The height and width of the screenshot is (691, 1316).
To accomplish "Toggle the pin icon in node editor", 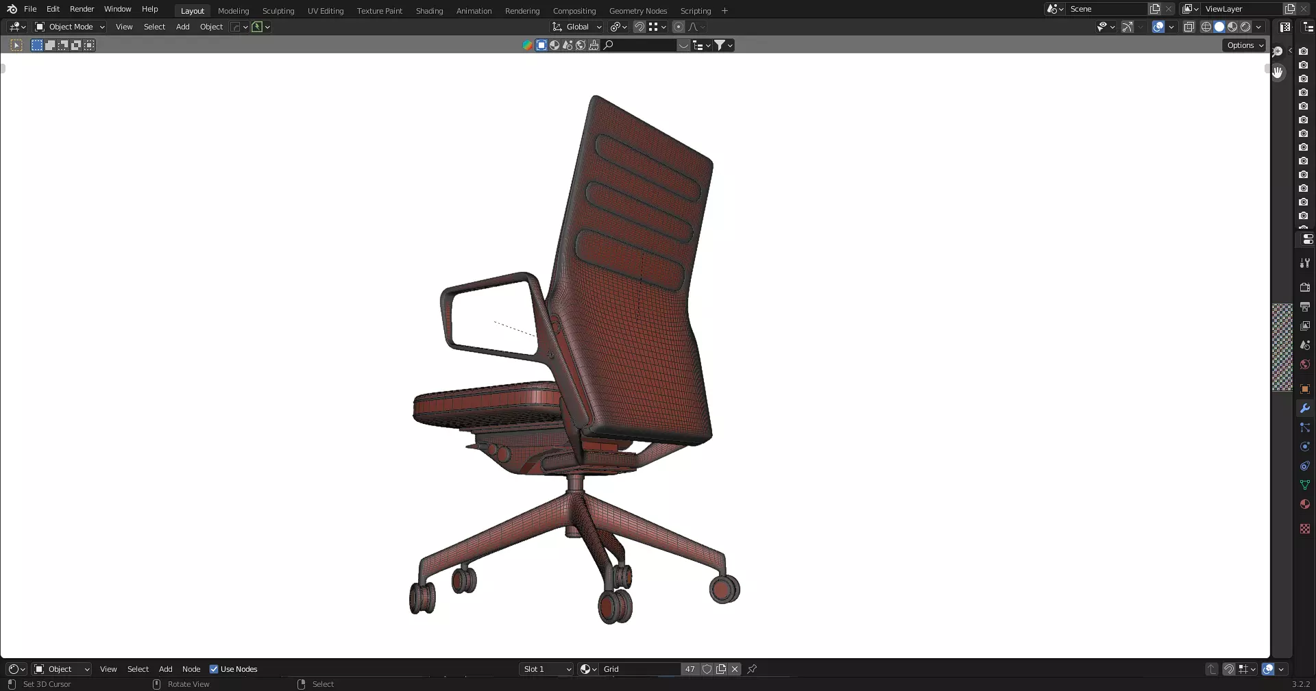I will point(752,669).
